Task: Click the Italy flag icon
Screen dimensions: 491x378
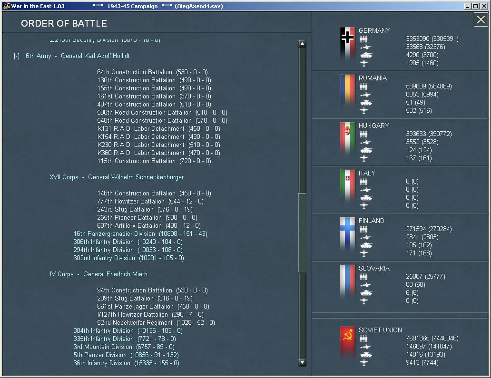Action: 347,186
